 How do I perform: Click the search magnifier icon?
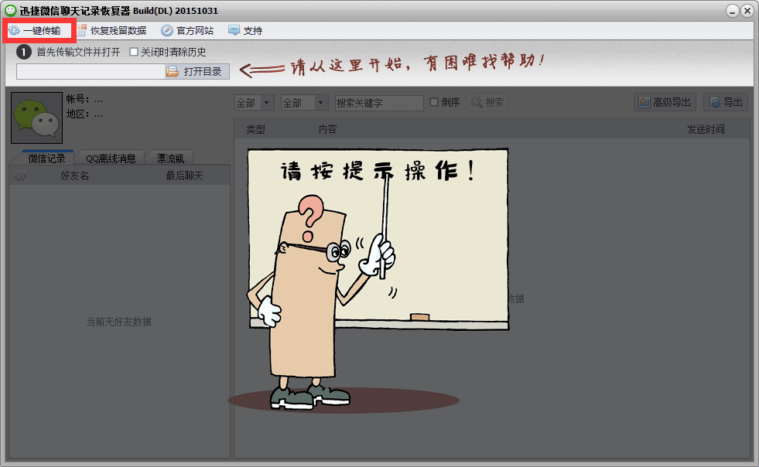click(x=479, y=103)
